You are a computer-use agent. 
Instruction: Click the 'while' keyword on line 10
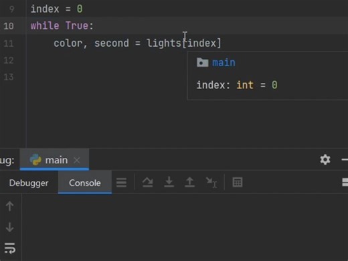(x=45, y=25)
